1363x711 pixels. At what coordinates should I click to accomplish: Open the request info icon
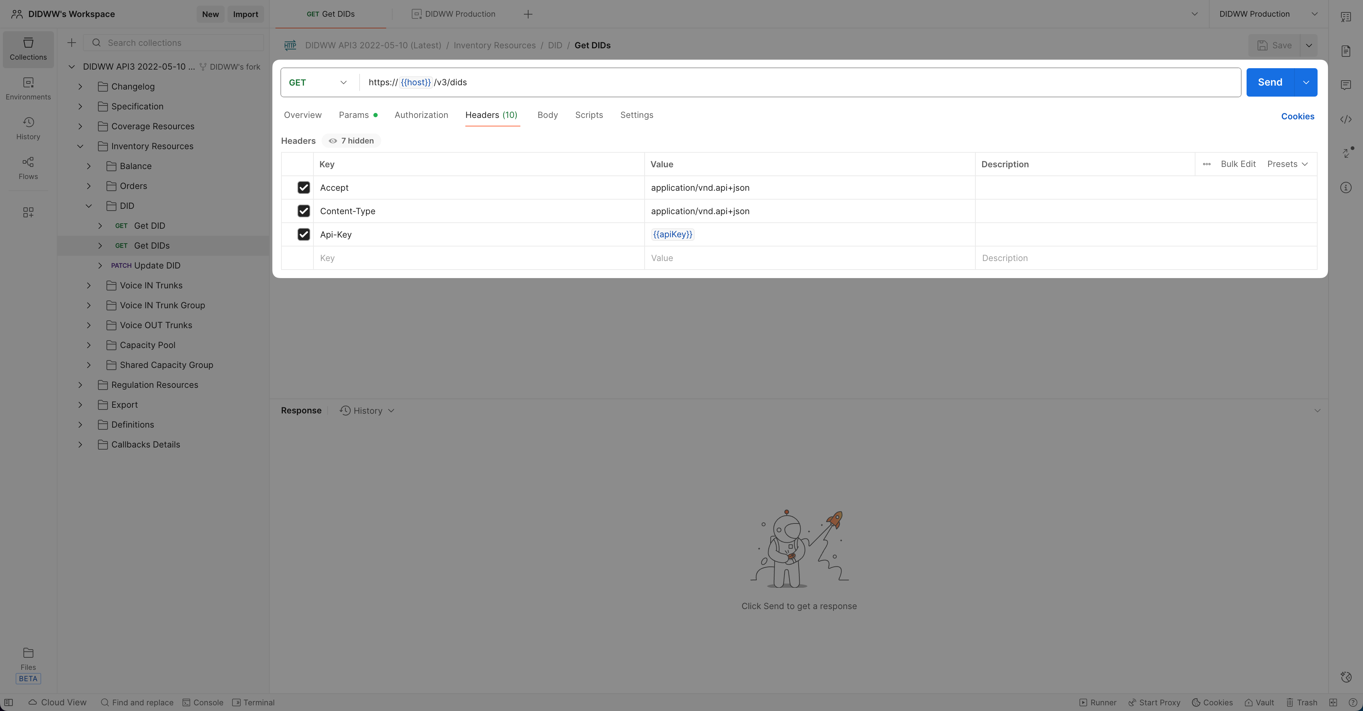pos(1346,188)
